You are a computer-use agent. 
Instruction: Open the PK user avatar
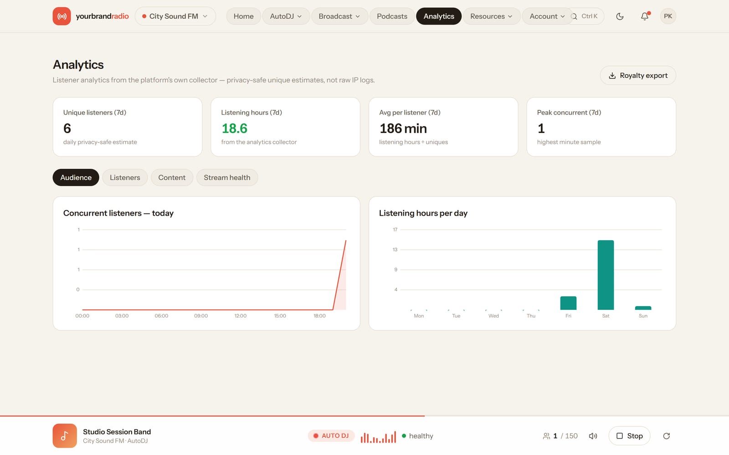point(668,16)
